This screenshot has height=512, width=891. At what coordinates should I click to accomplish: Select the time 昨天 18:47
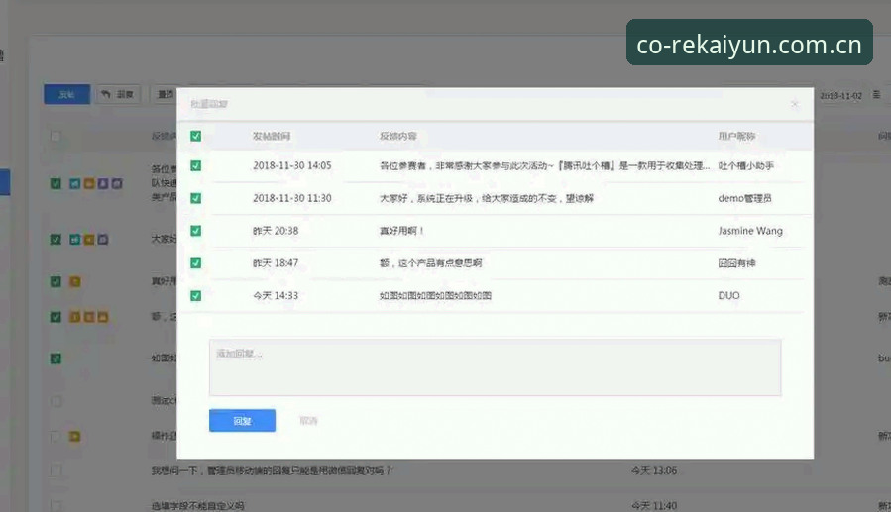276,262
